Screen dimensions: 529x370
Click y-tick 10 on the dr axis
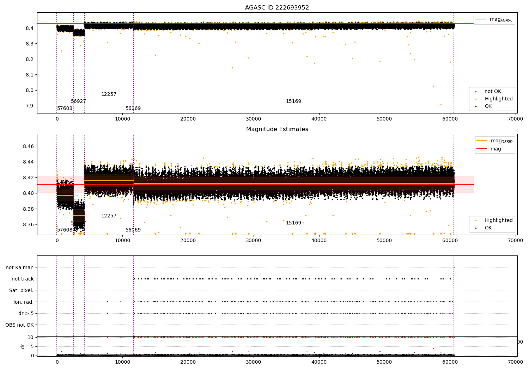click(31, 338)
